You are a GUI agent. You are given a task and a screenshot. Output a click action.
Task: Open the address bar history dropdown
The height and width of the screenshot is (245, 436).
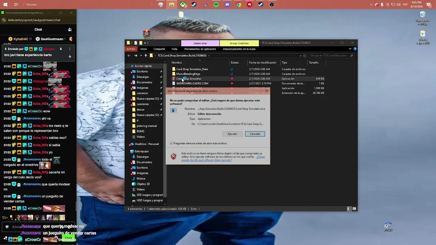coord(300,55)
